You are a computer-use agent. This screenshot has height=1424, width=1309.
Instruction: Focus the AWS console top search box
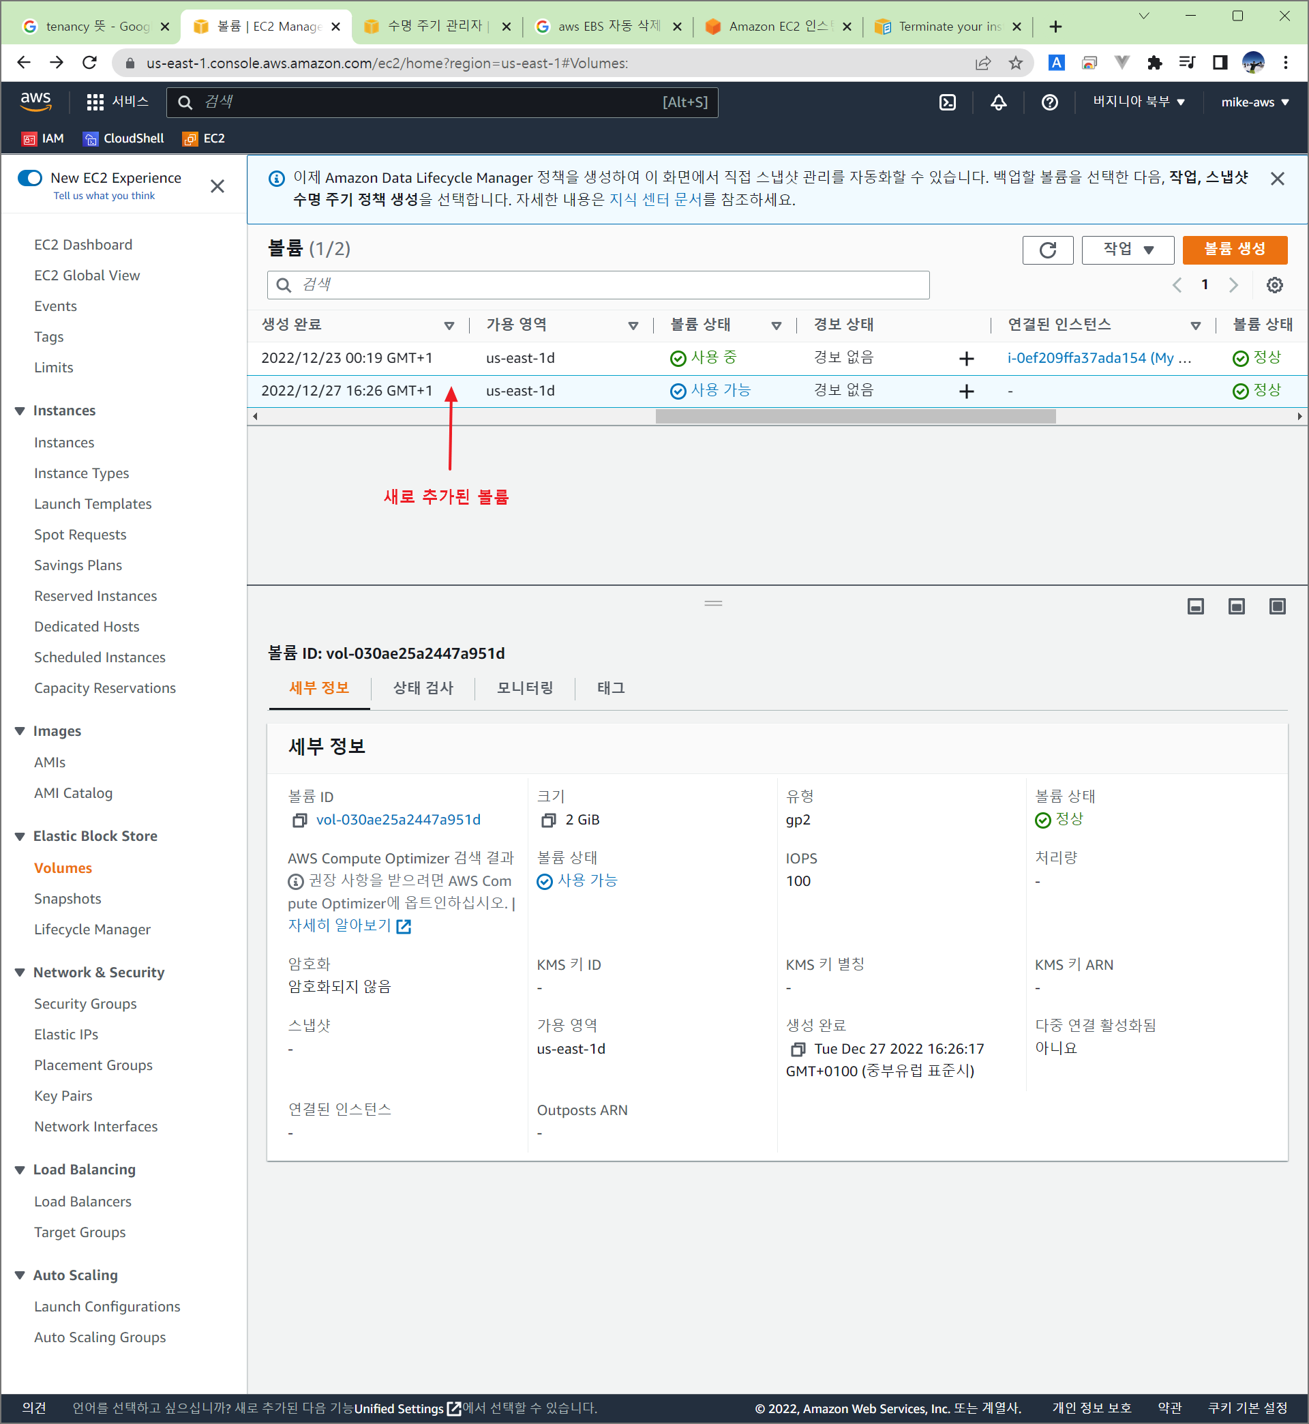click(442, 102)
